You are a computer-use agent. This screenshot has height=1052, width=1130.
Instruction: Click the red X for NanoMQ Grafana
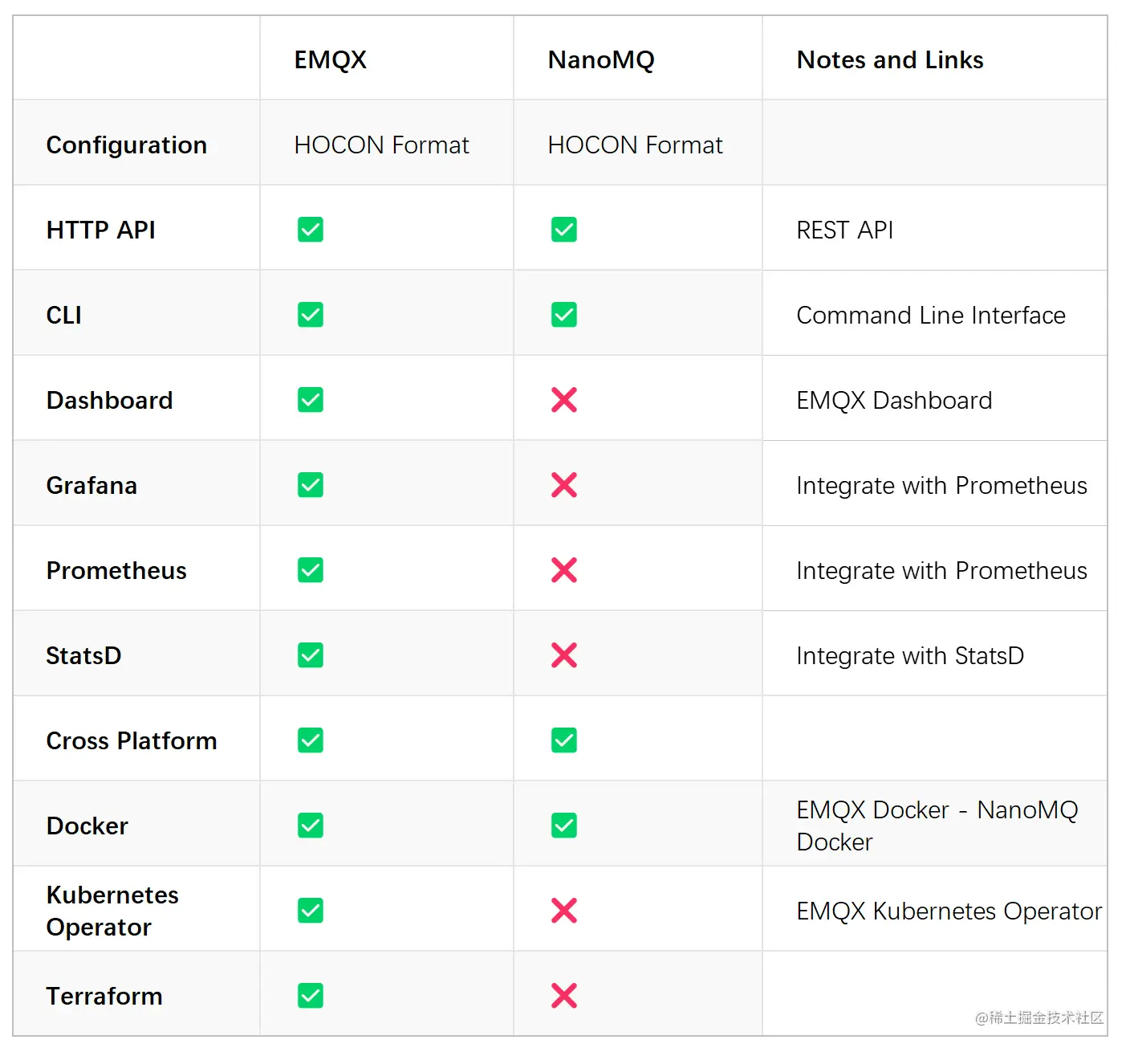pyautogui.click(x=563, y=485)
